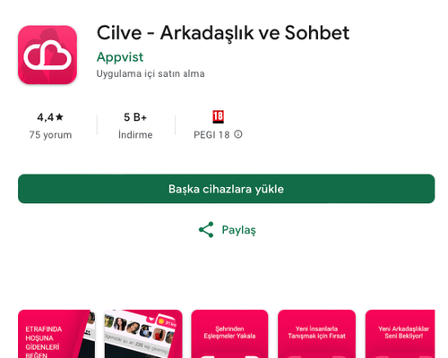Viewport: 448px width, 358px height.
Task: Open the Şehrinden Eşleşmeler Yakala screenshot
Action: 229,334
